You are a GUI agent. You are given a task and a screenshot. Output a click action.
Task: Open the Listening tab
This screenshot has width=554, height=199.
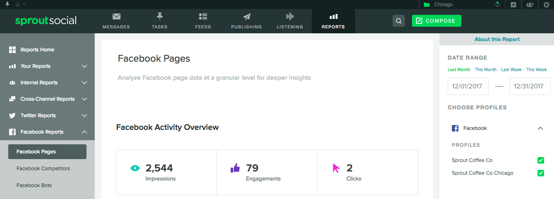coord(290,21)
